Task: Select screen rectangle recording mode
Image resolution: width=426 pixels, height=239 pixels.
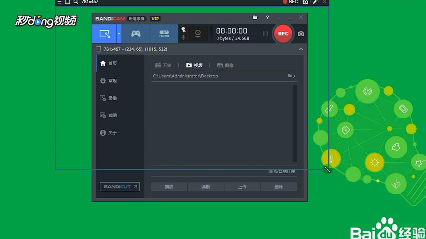Action: [105, 34]
